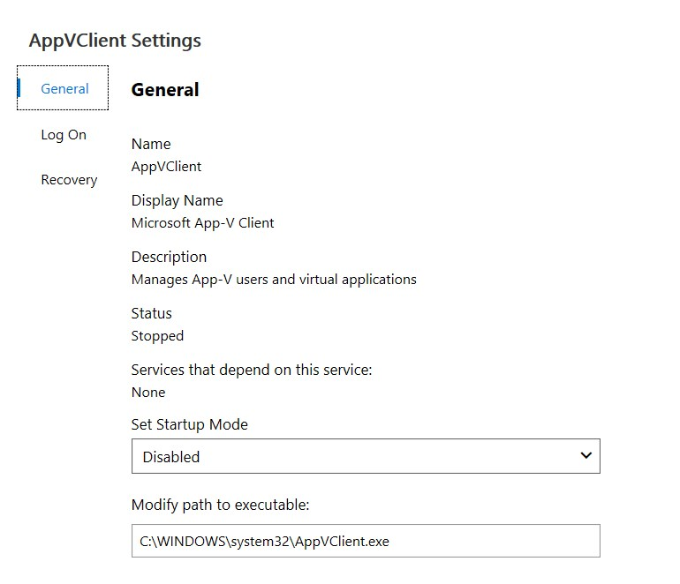Click the chevron arrow of Startup Mode combo
The width and height of the screenshot is (680, 584).
point(586,455)
